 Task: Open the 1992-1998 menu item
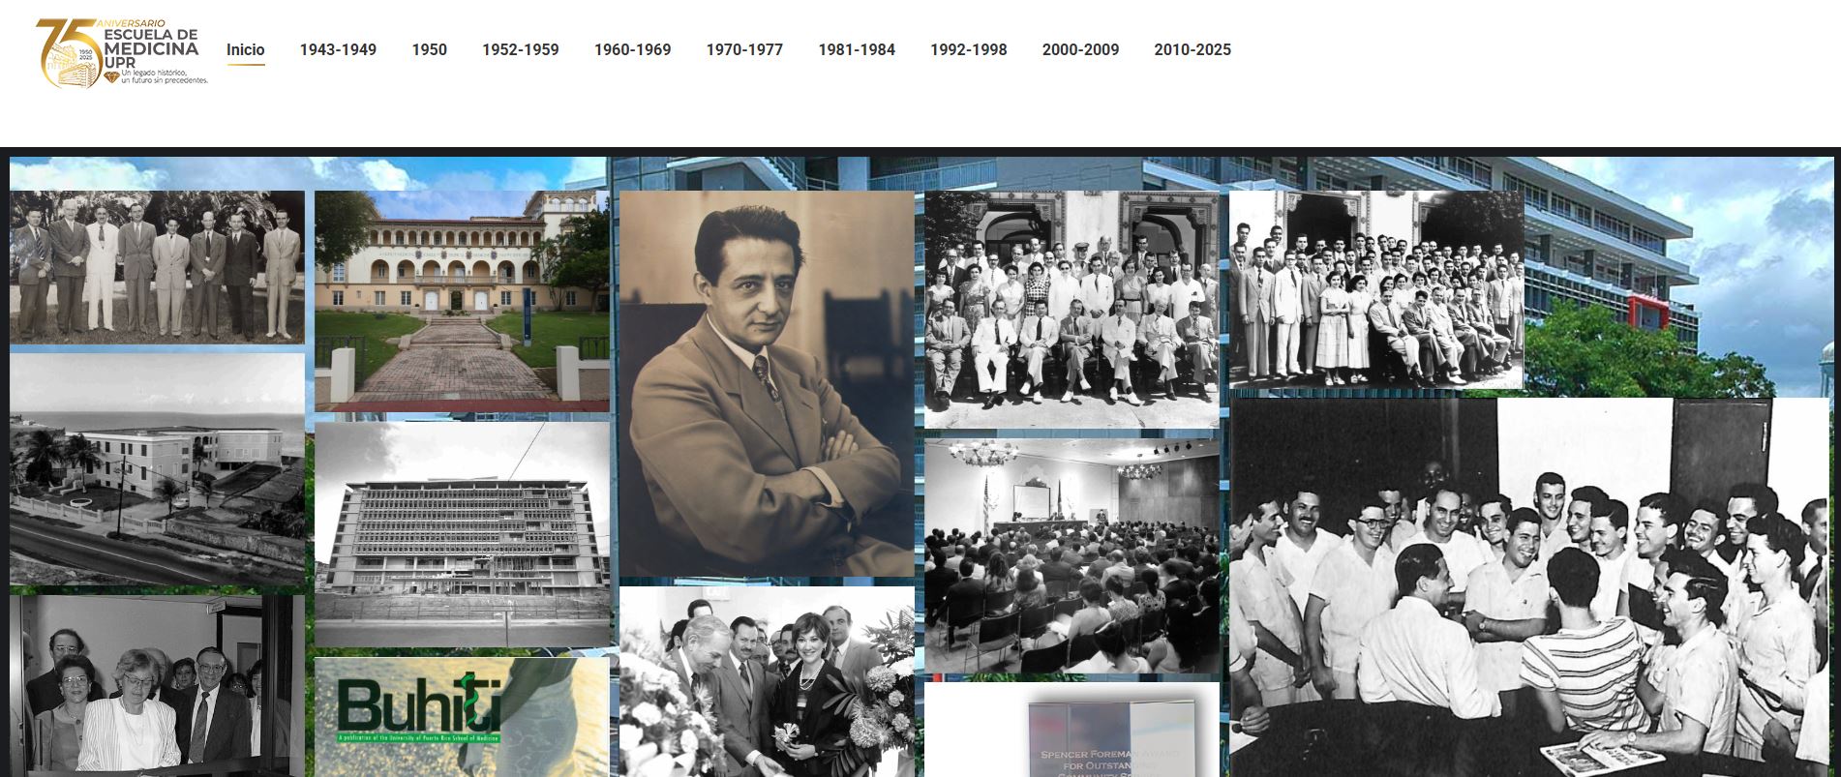pos(968,50)
